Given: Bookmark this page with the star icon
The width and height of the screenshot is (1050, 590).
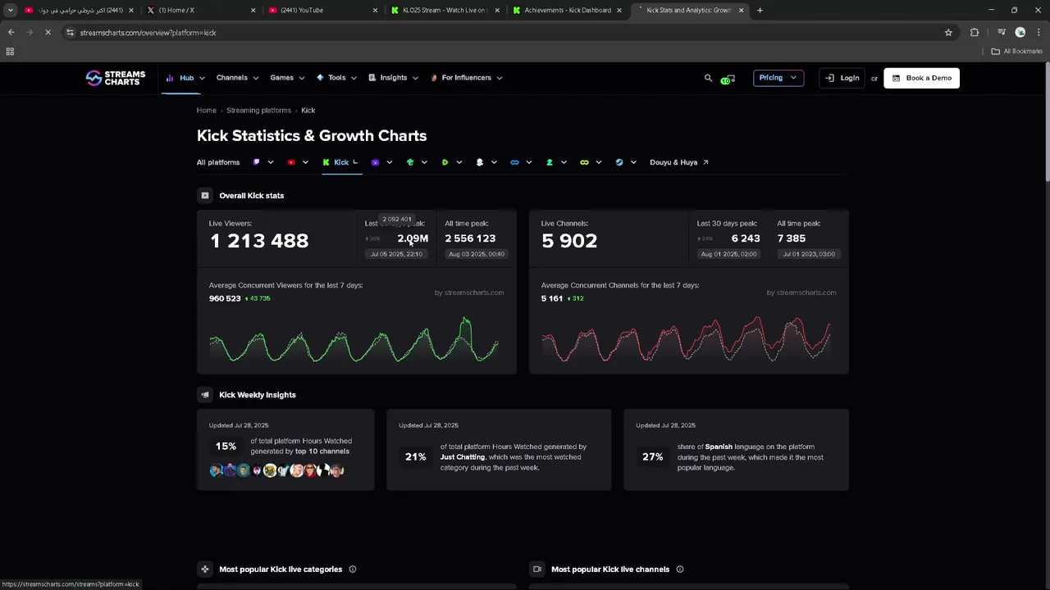Looking at the screenshot, I should (x=948, y=33).
